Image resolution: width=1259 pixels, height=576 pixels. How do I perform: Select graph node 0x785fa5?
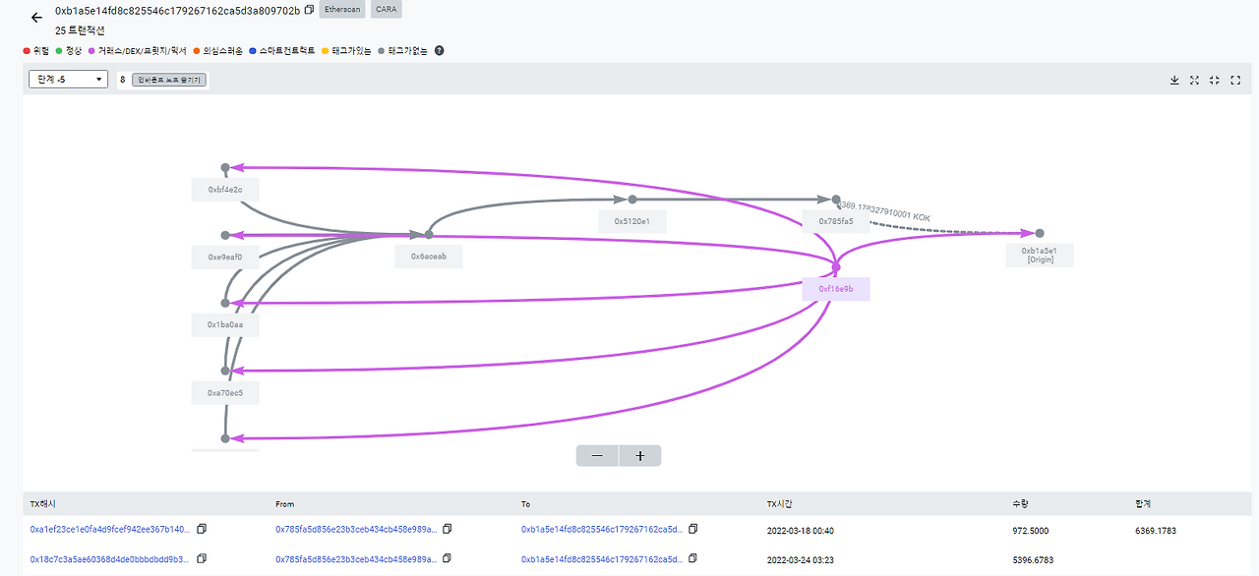coord(836,221)
